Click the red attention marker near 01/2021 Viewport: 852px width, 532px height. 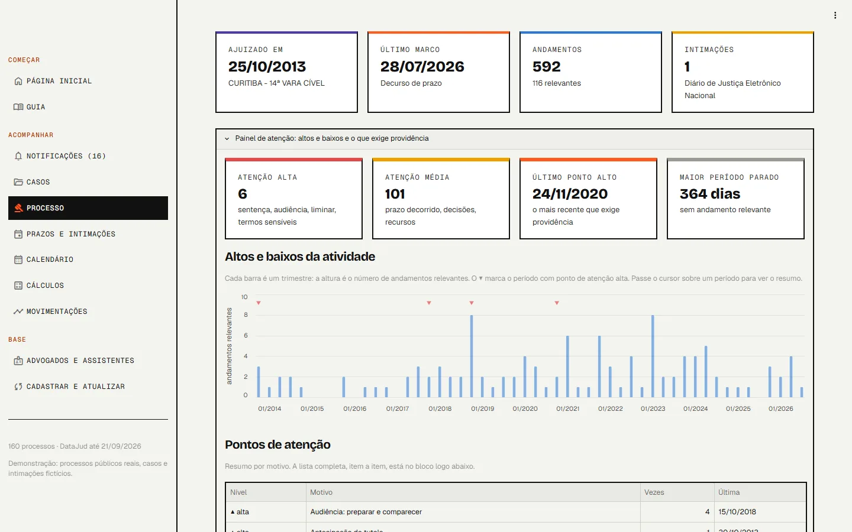pyautogui.click(x=557, y=303)
